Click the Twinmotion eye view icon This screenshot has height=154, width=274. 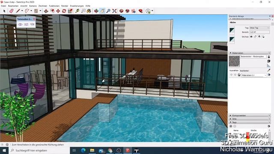[20, 25]
